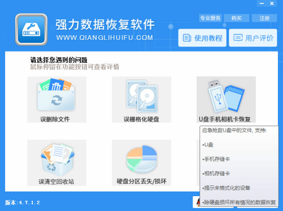Screen dimensions: 283x211
Task: Minimize the recovery software window
Action: (x=262, y=4)
